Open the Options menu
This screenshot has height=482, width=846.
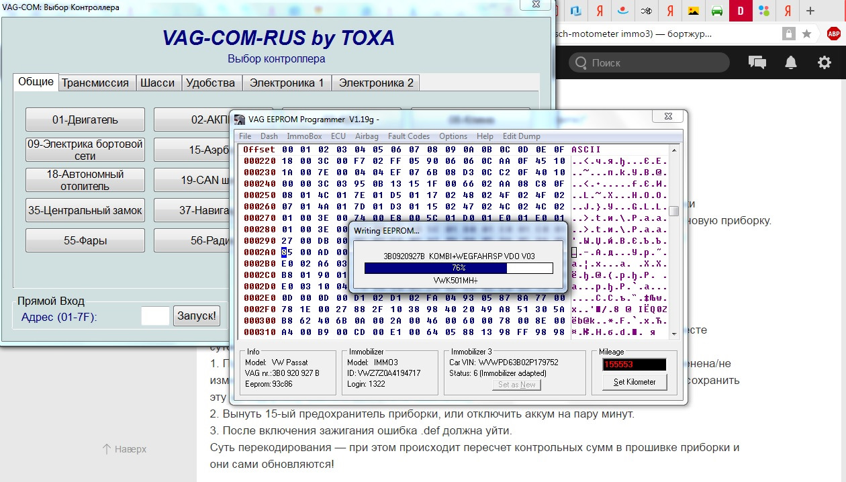[453, 136]
